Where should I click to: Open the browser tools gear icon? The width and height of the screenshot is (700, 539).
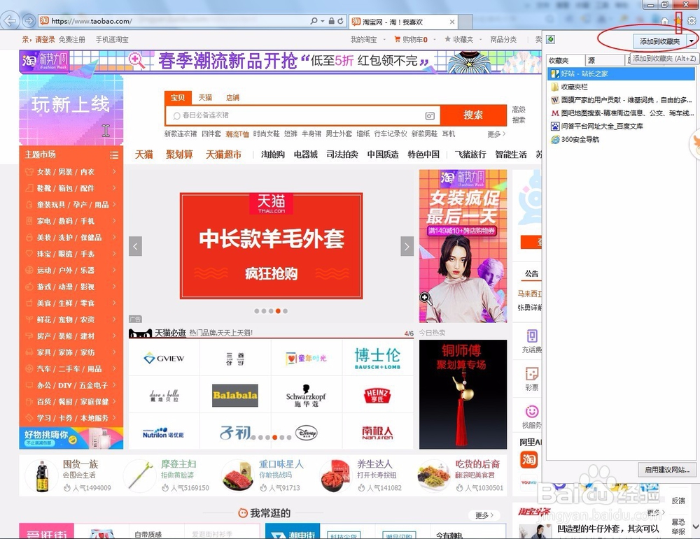[692, 20]
